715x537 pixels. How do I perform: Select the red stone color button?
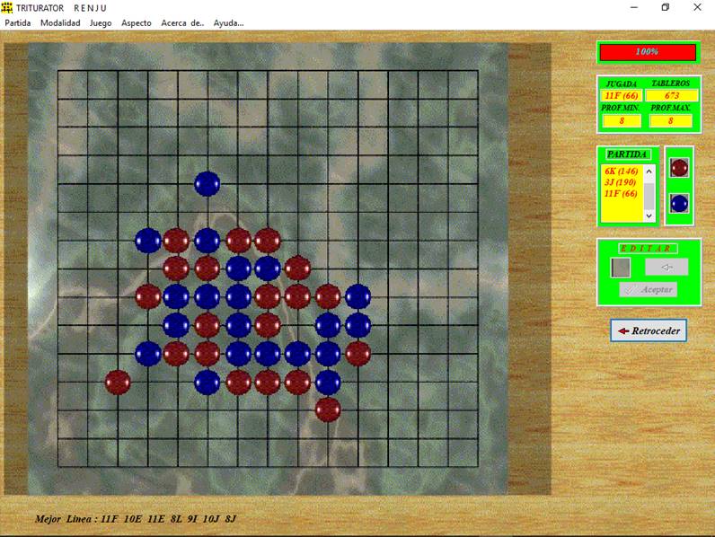[679, 167]
